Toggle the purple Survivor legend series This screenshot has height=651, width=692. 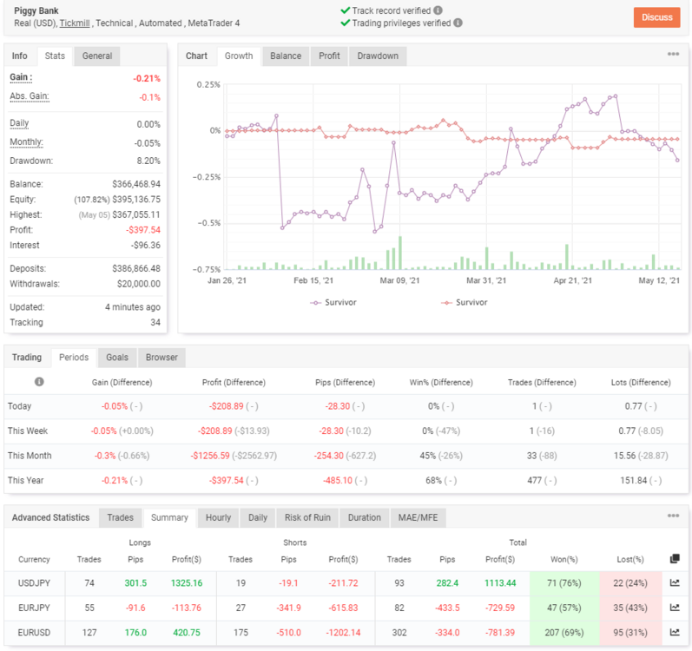click(333, 302)
